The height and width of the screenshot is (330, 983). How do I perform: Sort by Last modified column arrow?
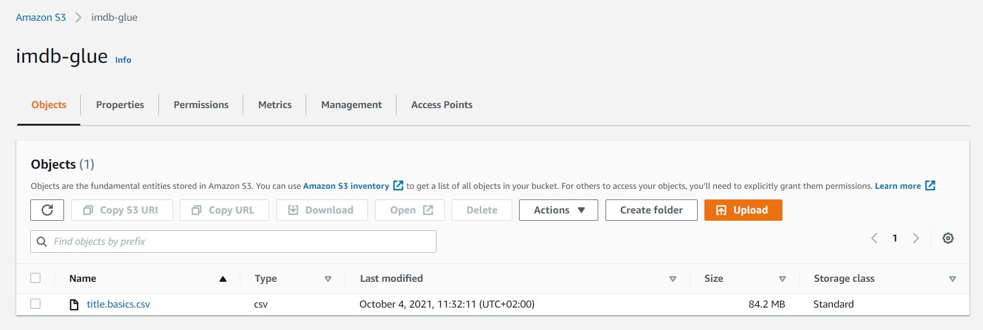pyautogui.click(x=673, y=279)
